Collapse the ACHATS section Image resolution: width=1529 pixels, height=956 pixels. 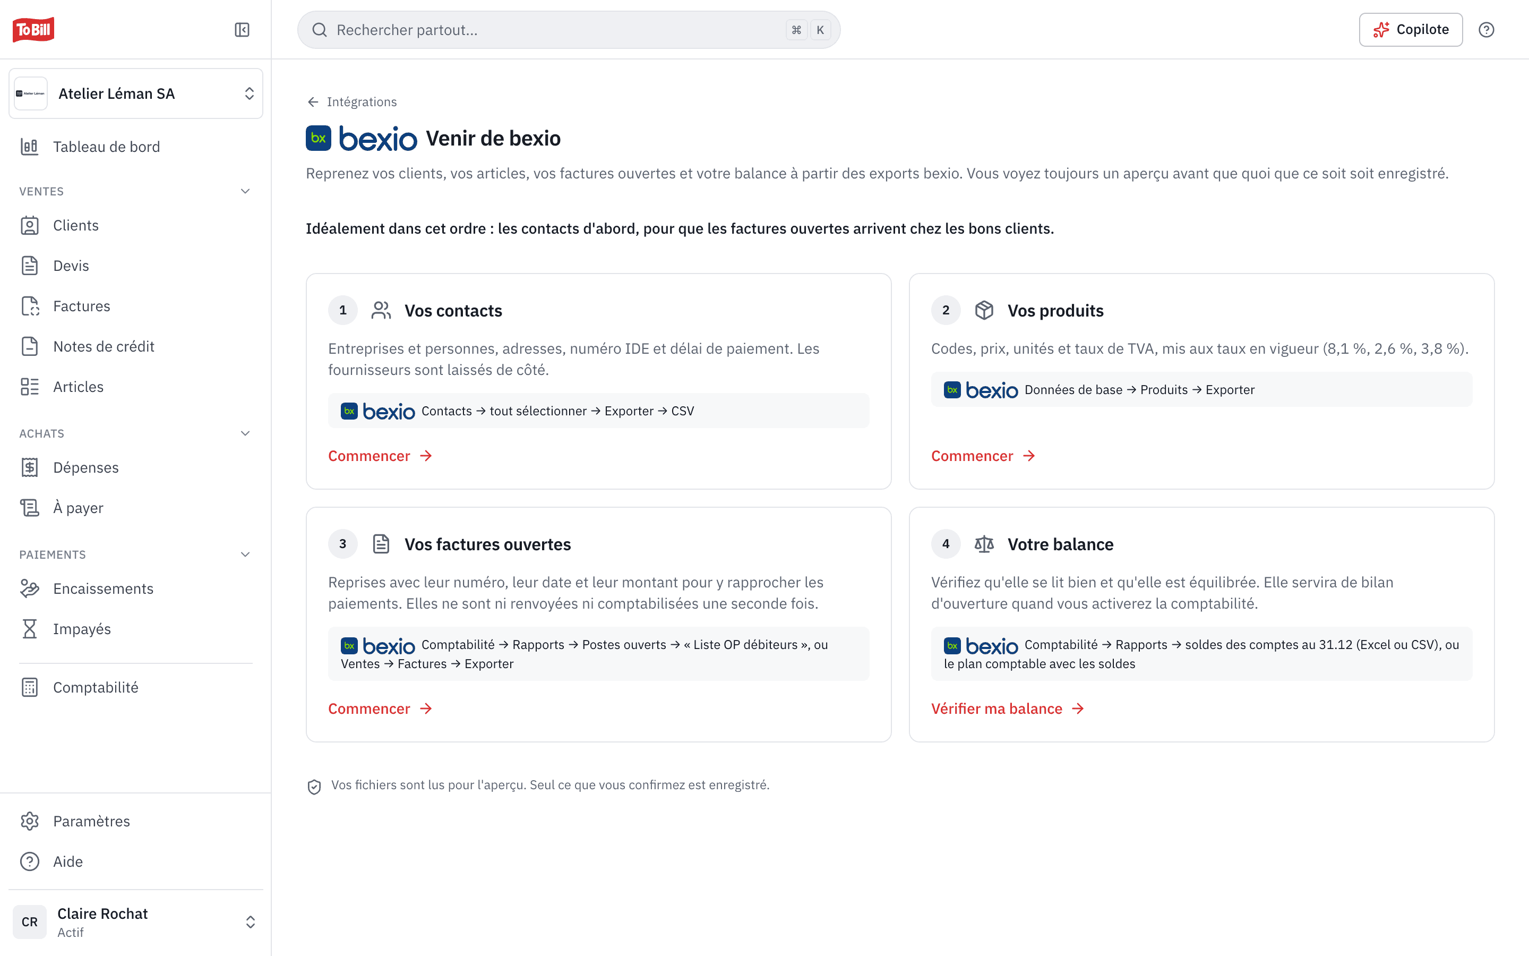[x=246, y=433]
